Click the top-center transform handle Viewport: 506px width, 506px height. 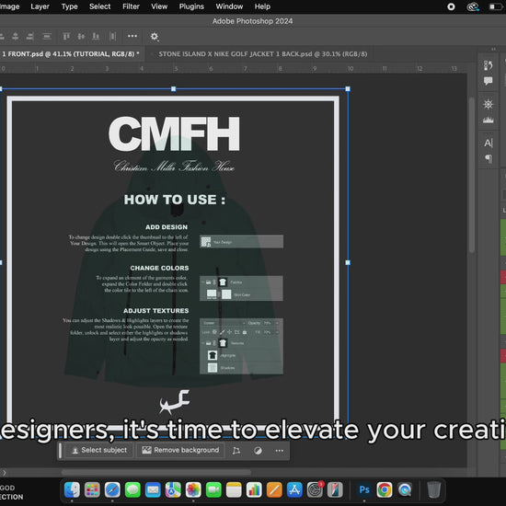tap(173, 88)
